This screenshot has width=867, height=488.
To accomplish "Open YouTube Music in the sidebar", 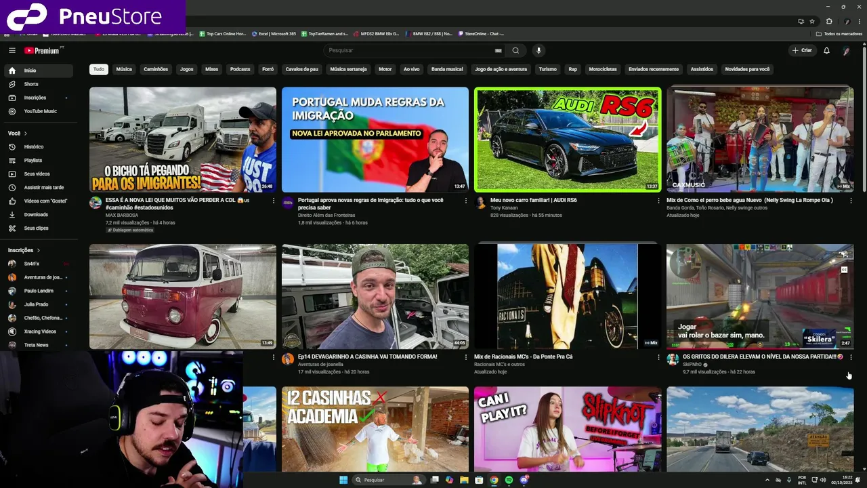I will coord(38,111).
